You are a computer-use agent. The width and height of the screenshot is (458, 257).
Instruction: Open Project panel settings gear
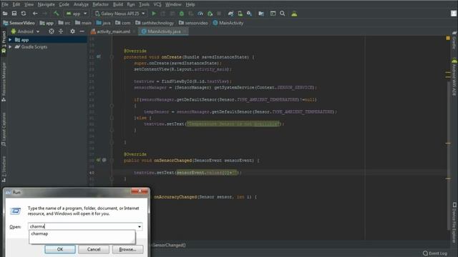pyautogui.click(x=72, y=31)
